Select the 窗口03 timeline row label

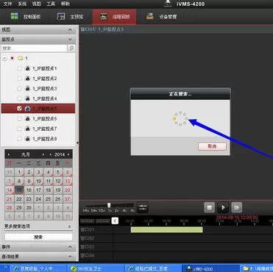[88, 247]
